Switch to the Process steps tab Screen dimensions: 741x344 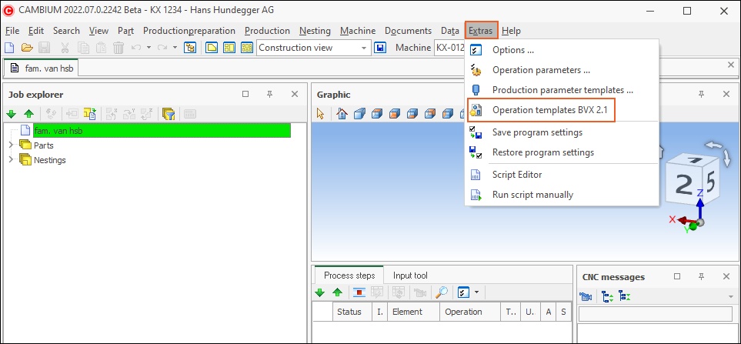coord(349,276)
